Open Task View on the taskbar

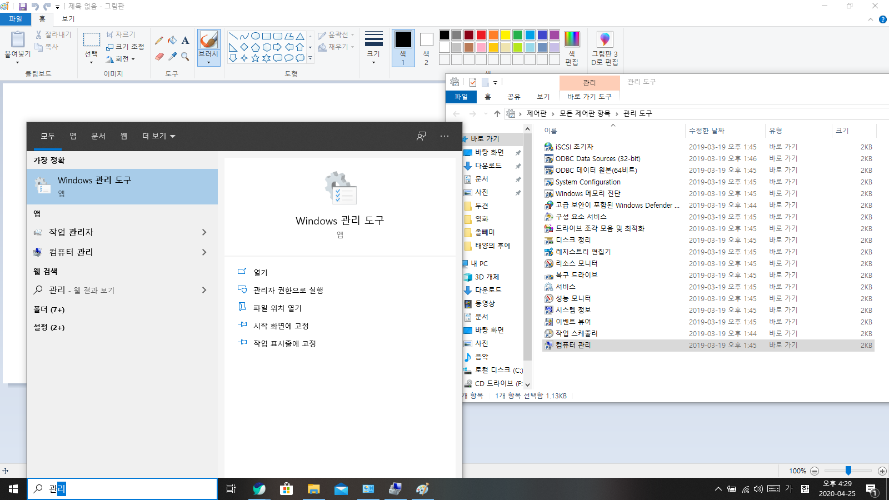point(231,489)
